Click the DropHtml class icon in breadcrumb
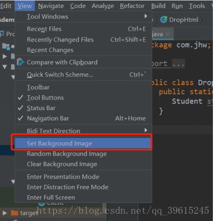The width and height of the screenshot is (215, 221). (164, 19)
